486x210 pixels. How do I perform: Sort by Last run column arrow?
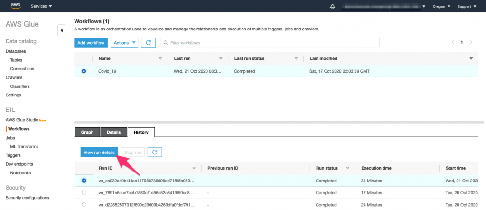pos(221,58)
